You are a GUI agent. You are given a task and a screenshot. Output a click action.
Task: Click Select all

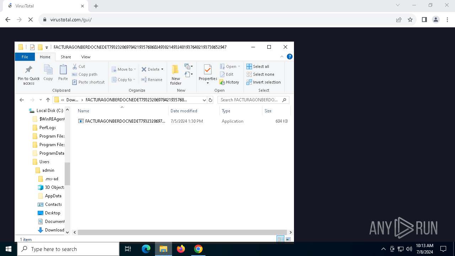pos(258,66)
